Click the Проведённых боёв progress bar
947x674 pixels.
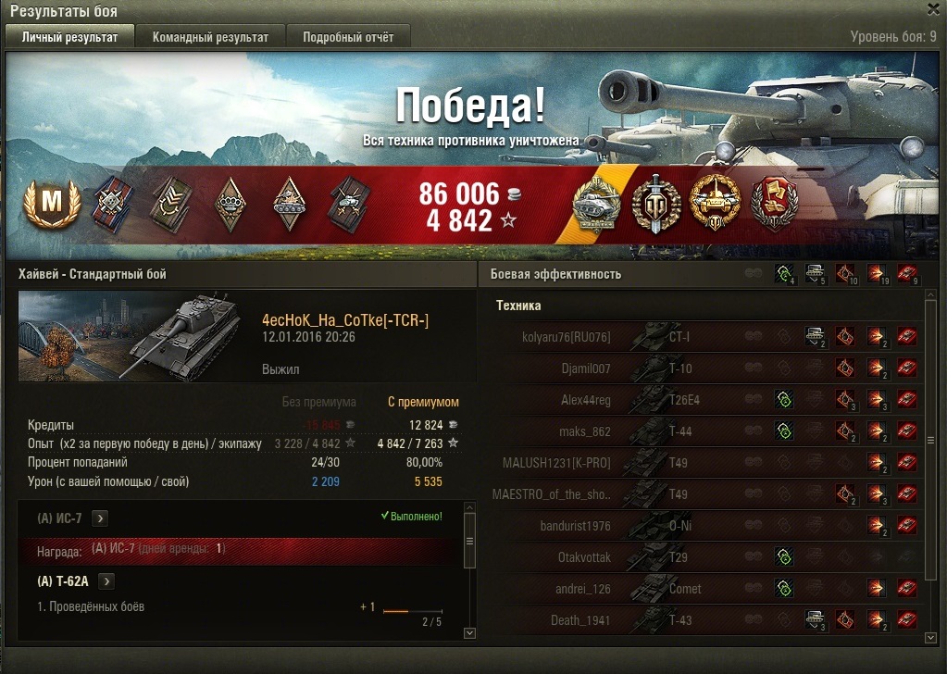413,611
